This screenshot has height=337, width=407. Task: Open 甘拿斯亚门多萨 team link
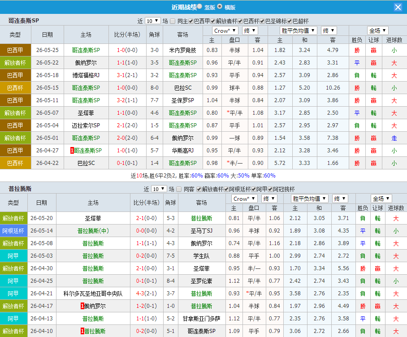(201, 319)
